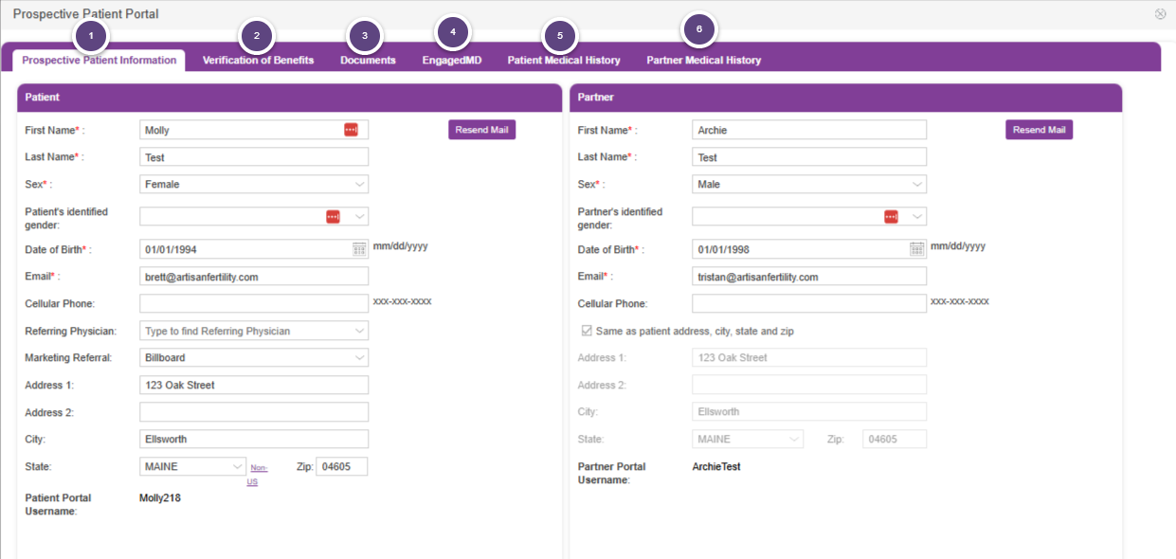Image resolution: width=1176 pixels, height=559 pixels.
Task: Click patient Zip field 04605
Action: click(341, 466)
